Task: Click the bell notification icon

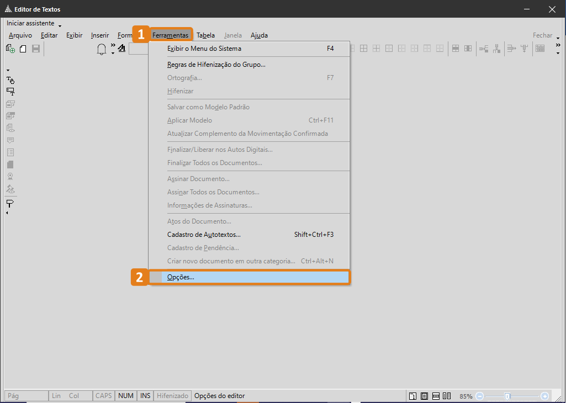Action: 102,49
